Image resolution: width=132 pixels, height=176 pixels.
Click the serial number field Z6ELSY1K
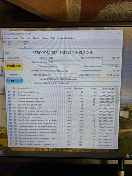(64, 62)
